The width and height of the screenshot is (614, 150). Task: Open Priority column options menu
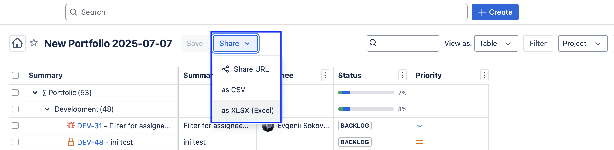pyautogui.click(x=484, y=75)
